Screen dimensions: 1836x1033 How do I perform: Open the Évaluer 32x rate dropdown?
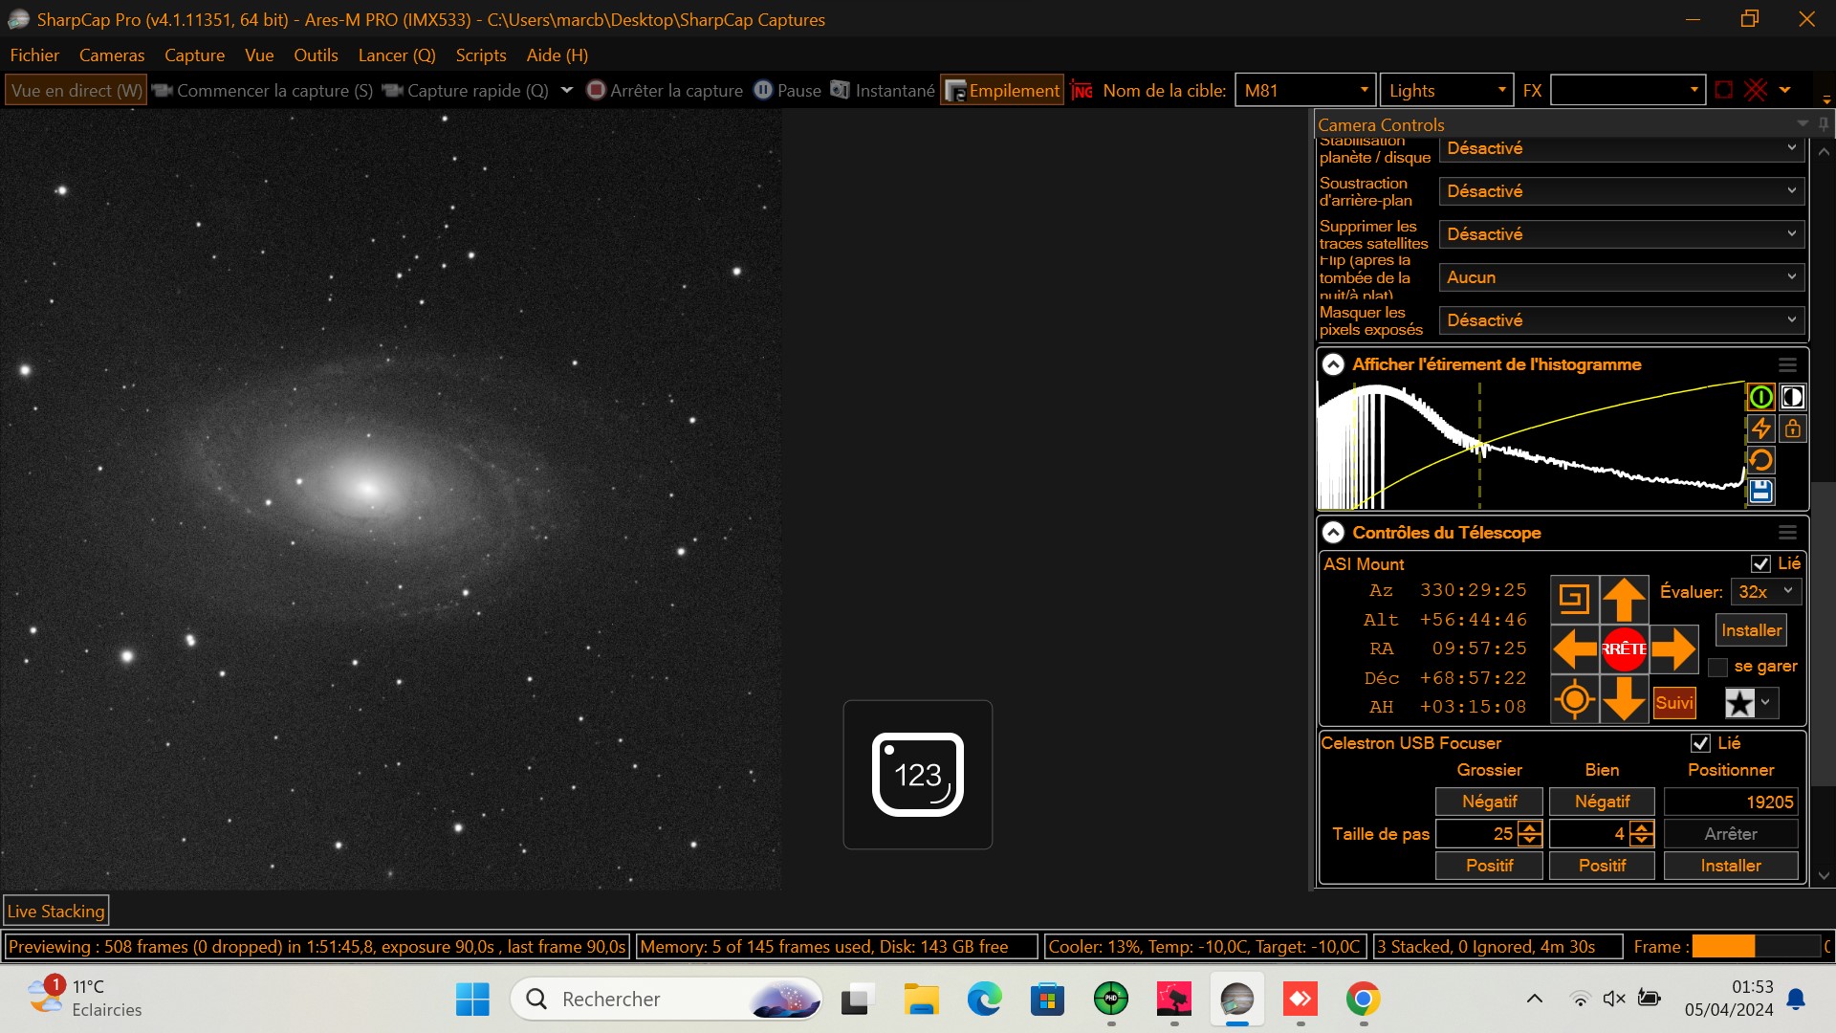pyautogui.click(x=1765, y=591)
